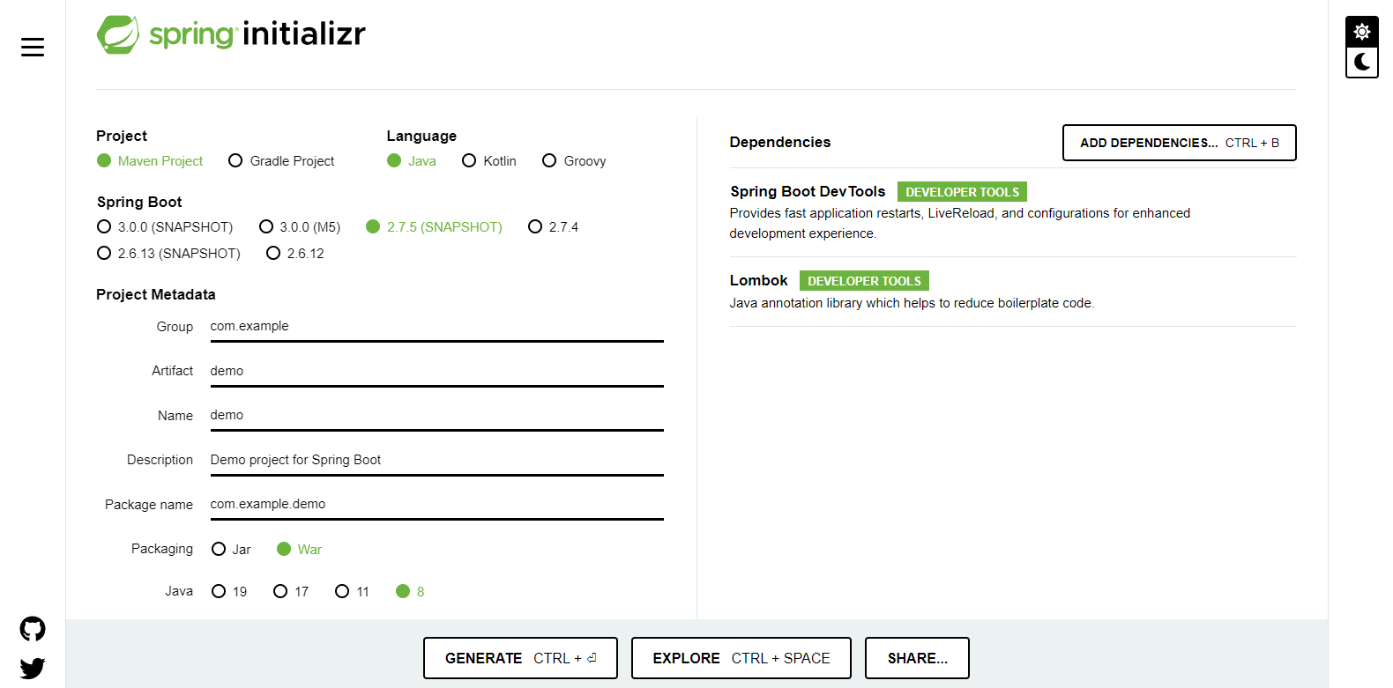
Task: Select Spring Boot 3.0.0 (SNAPSHOT)
Action: pos(165,226)
